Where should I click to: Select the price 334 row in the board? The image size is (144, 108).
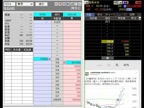(57, 70)
